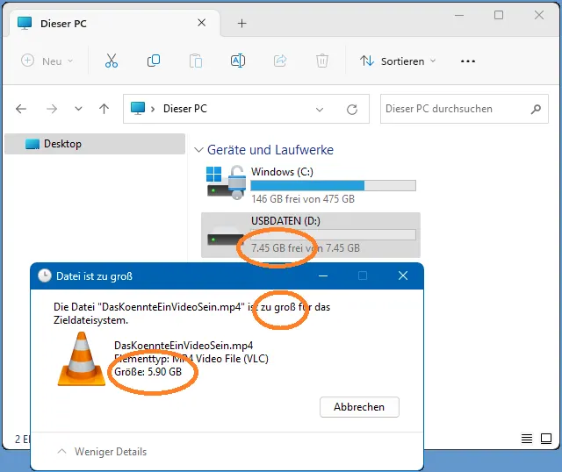This screenshot has width=562, height=472.
Task: Click the Dieser PC durchsuchen search field
Action: [465, 109]
